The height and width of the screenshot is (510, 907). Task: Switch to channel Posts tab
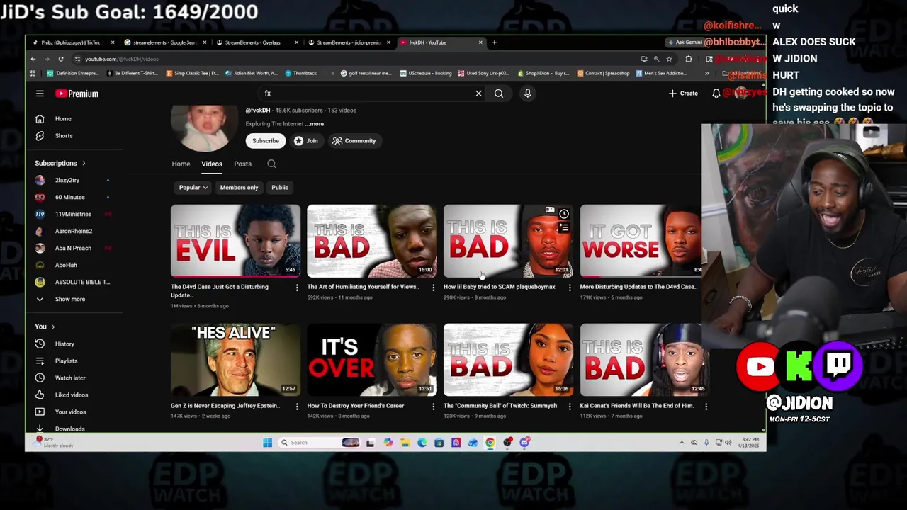point(242,164)
